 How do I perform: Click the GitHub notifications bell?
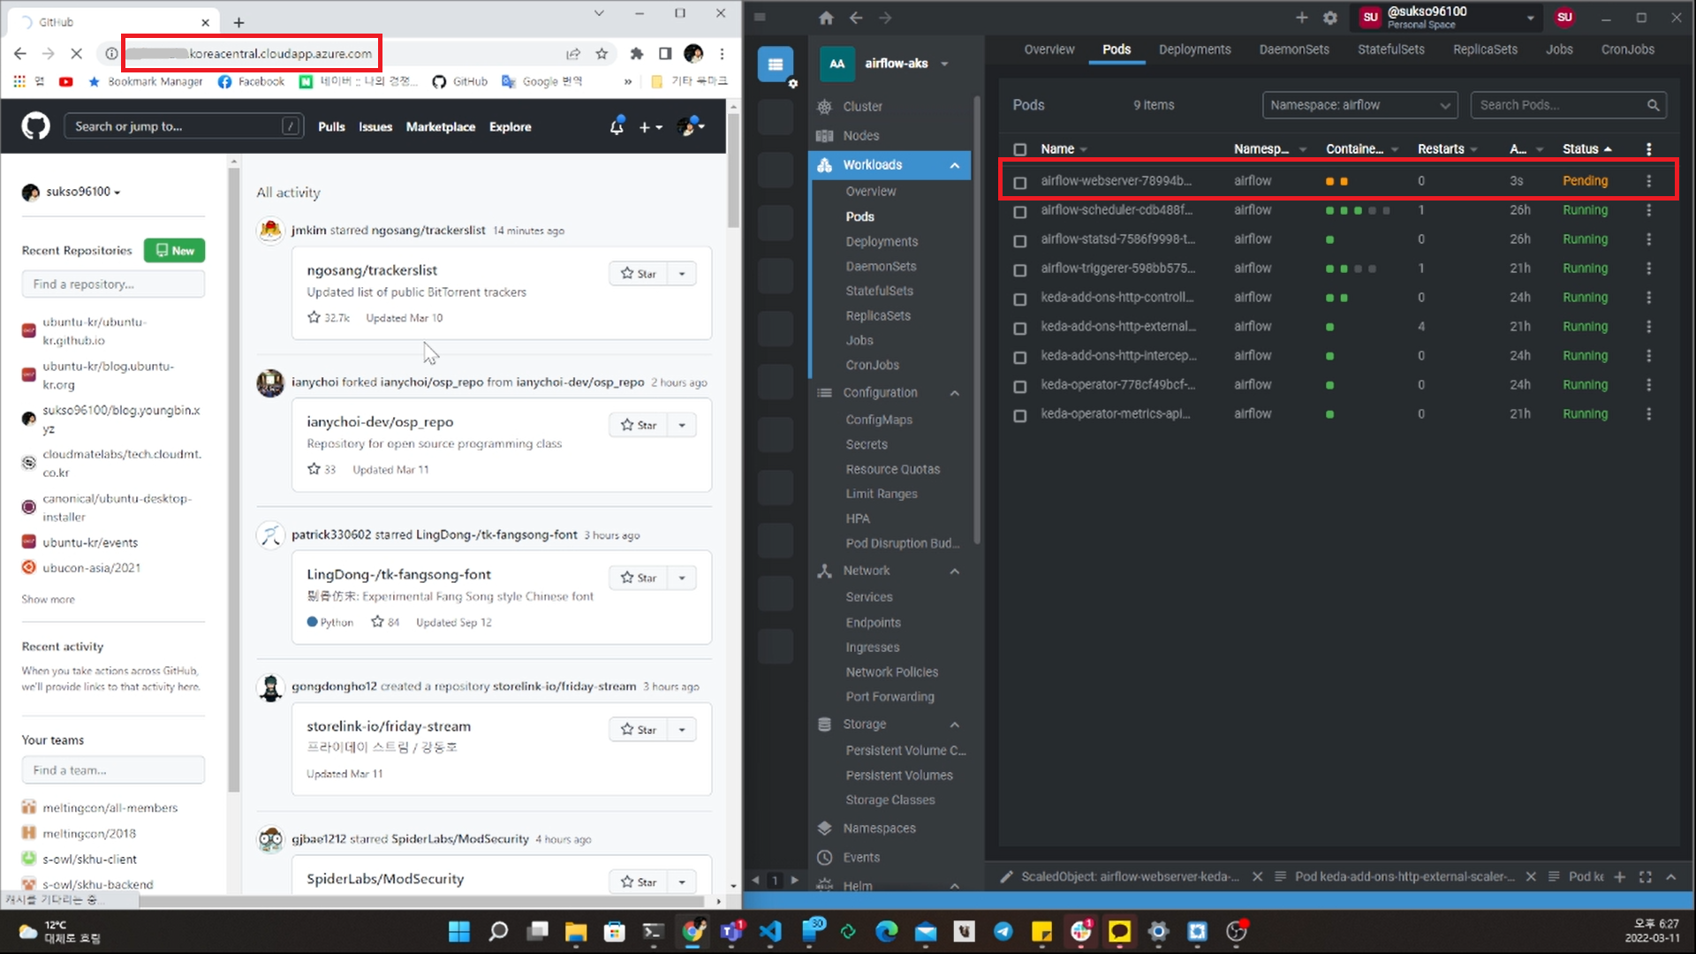click(x=617, y=127)
